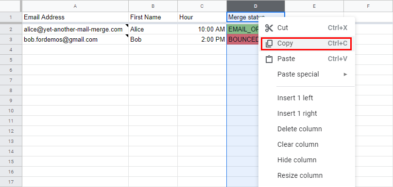Click bob.fordemos@gmail.com cell
The width and height of the screenshot is (393, 187).
75,40
